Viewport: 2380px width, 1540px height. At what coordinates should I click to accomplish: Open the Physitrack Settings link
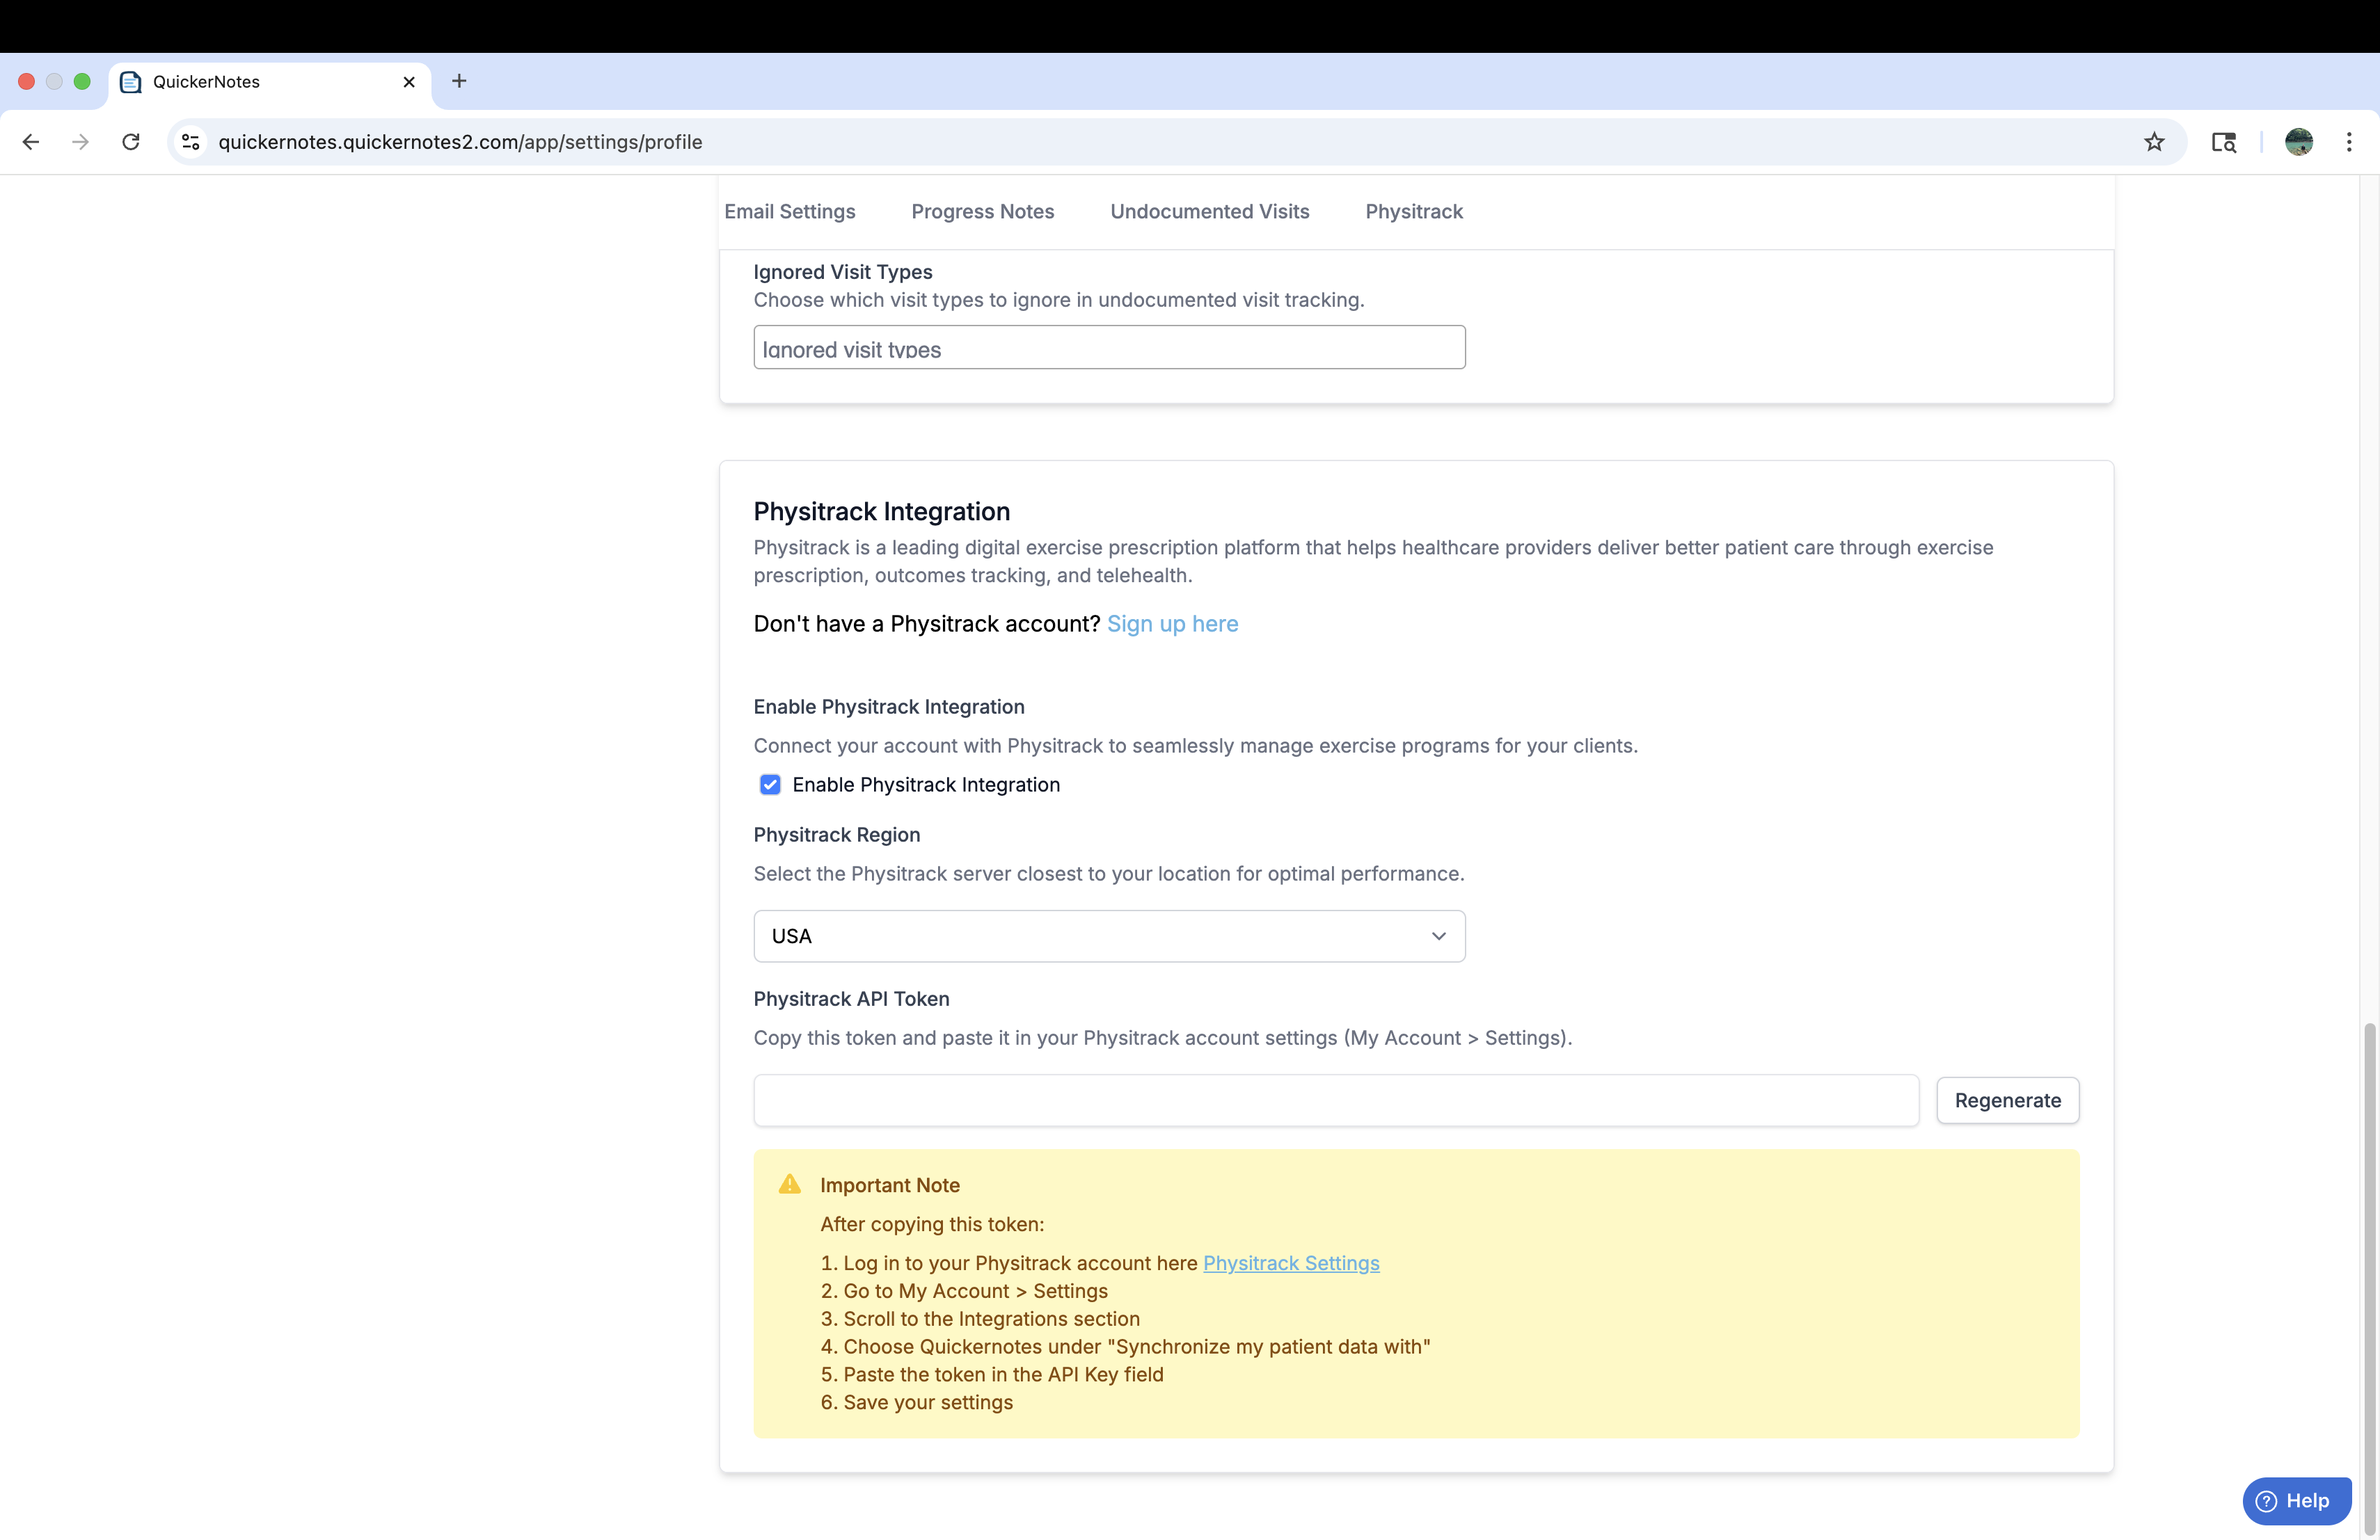[x=1290, y=1263]
